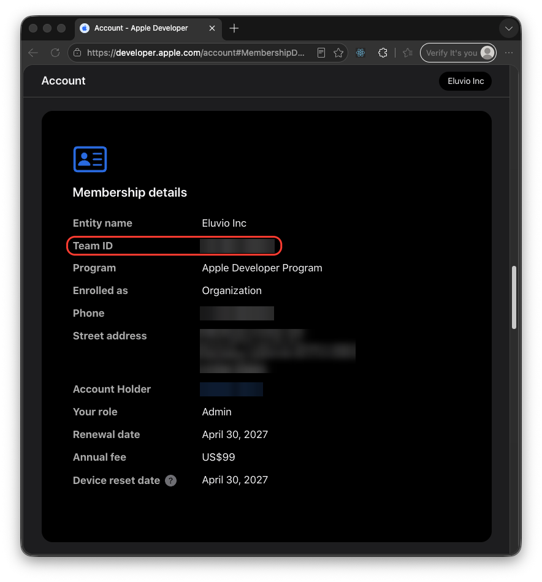Click the blurred Phone value

pyautogui.click(x=237, y=313)
